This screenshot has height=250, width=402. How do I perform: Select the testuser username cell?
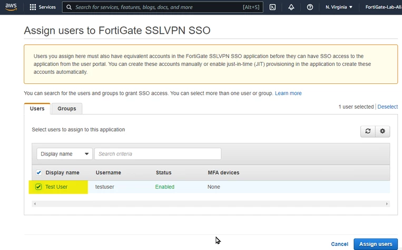click(x=105, y=187)
